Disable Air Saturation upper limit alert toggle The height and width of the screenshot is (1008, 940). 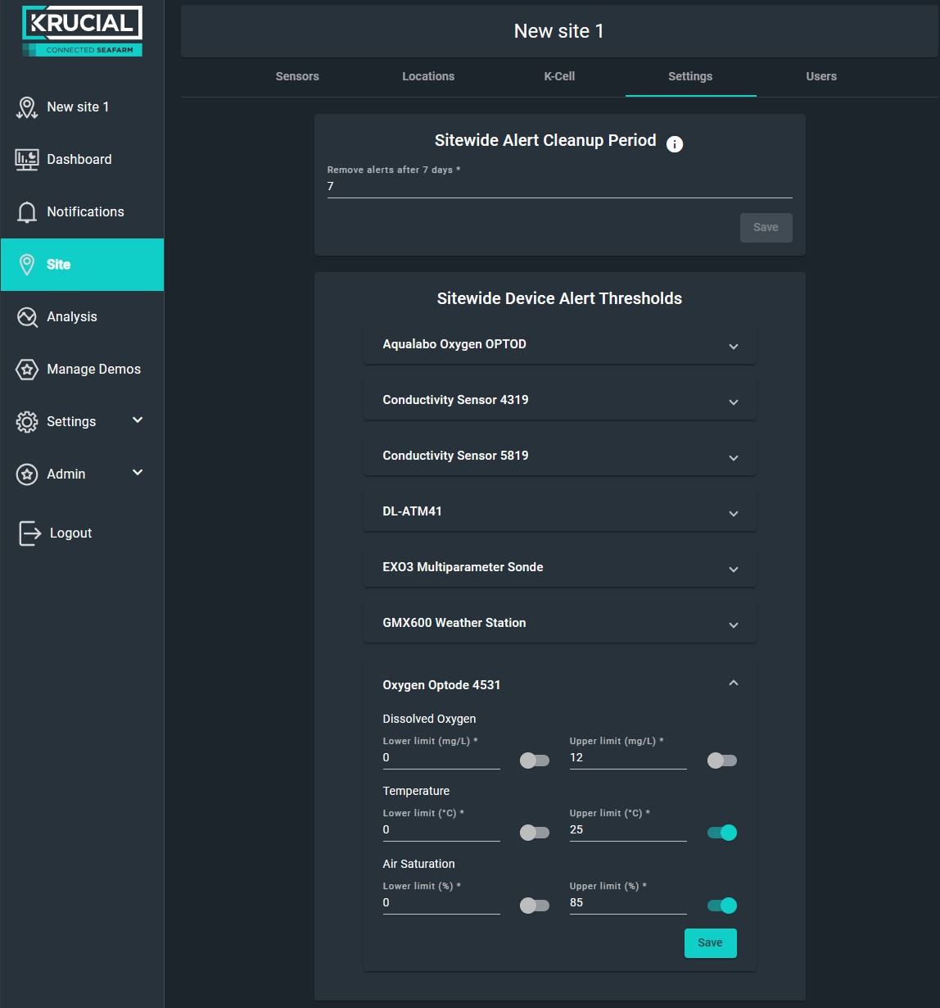tap(722, 906)
